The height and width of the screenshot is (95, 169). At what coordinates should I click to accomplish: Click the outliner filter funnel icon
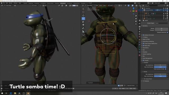click(164, 5)
